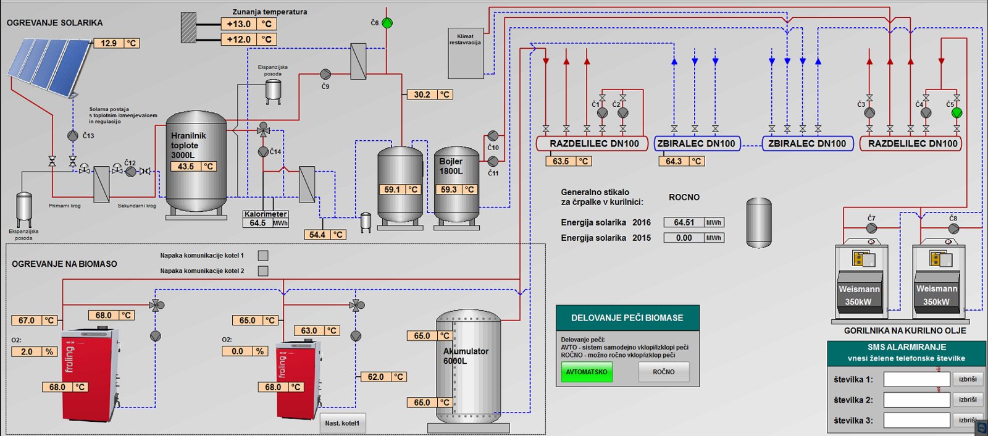Switch biomass furnace to ROČNO mode
Screen dimensions: 988x436
[x=664, y=372]
